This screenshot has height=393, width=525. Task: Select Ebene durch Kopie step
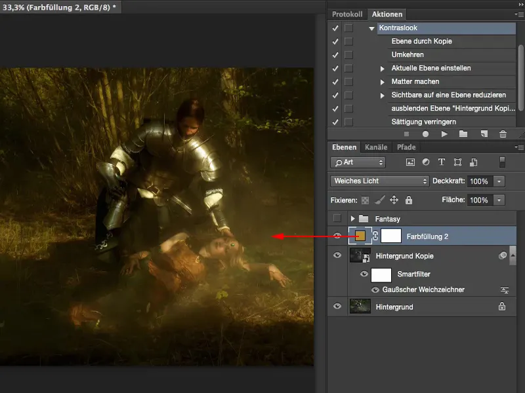coord(451,41)
